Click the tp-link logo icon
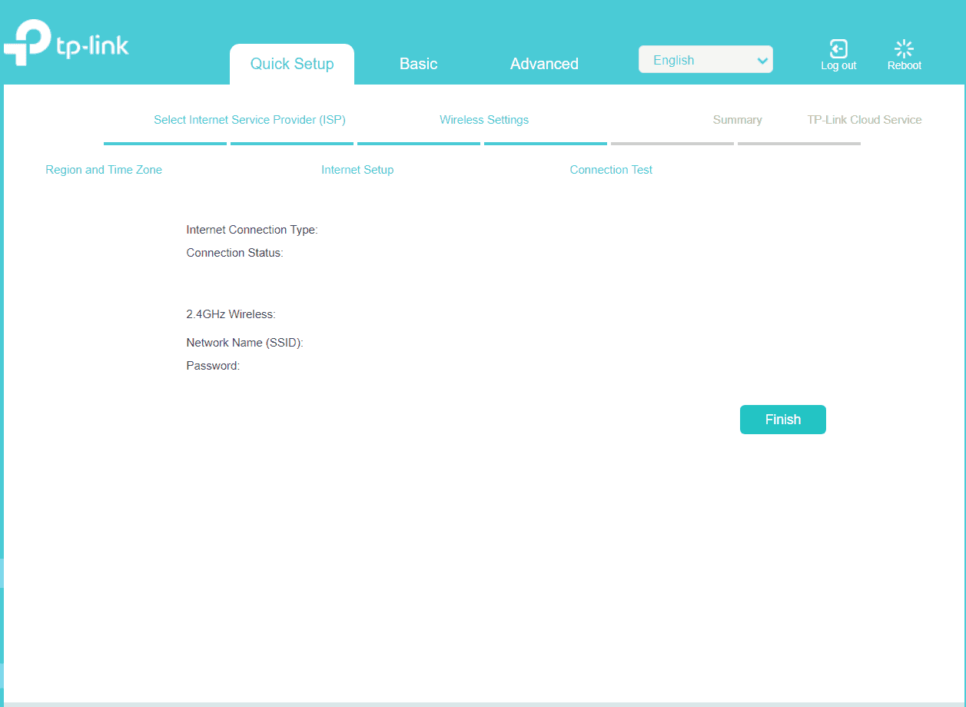 pyautogui.click(x=27, y=43)
